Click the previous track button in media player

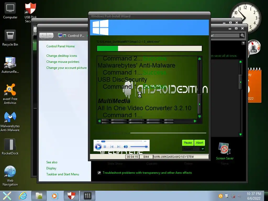pyautogui.click(x=112, y=147)
